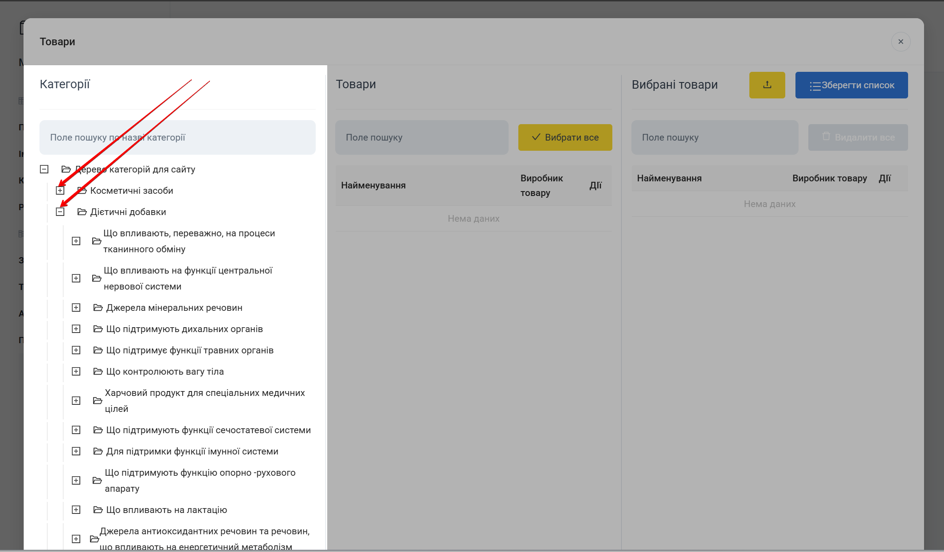Expand Що підтримує функції травних органів

pyautogui.click(x=76, y=350)
